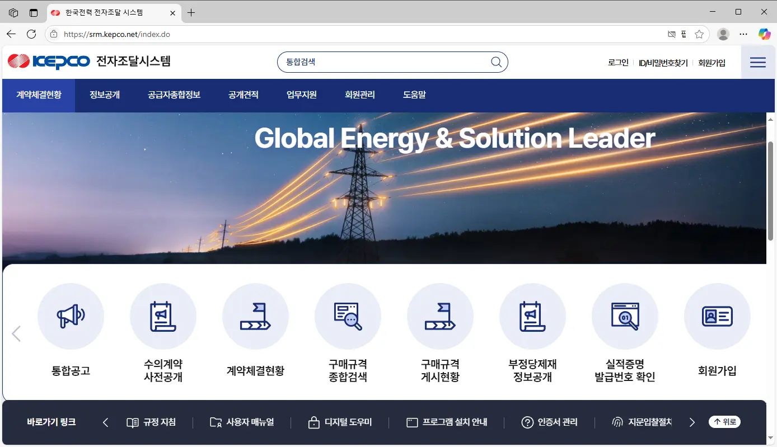Select the 수의계약 사전공개 shortcut icon
The width and height of the screenshot is (777, 447).
click(x=163, y=316)
